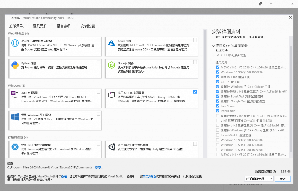Screen dimensions: 298x191
Task: Click the Unity game development icon
Action: click(x=111, y=147)
